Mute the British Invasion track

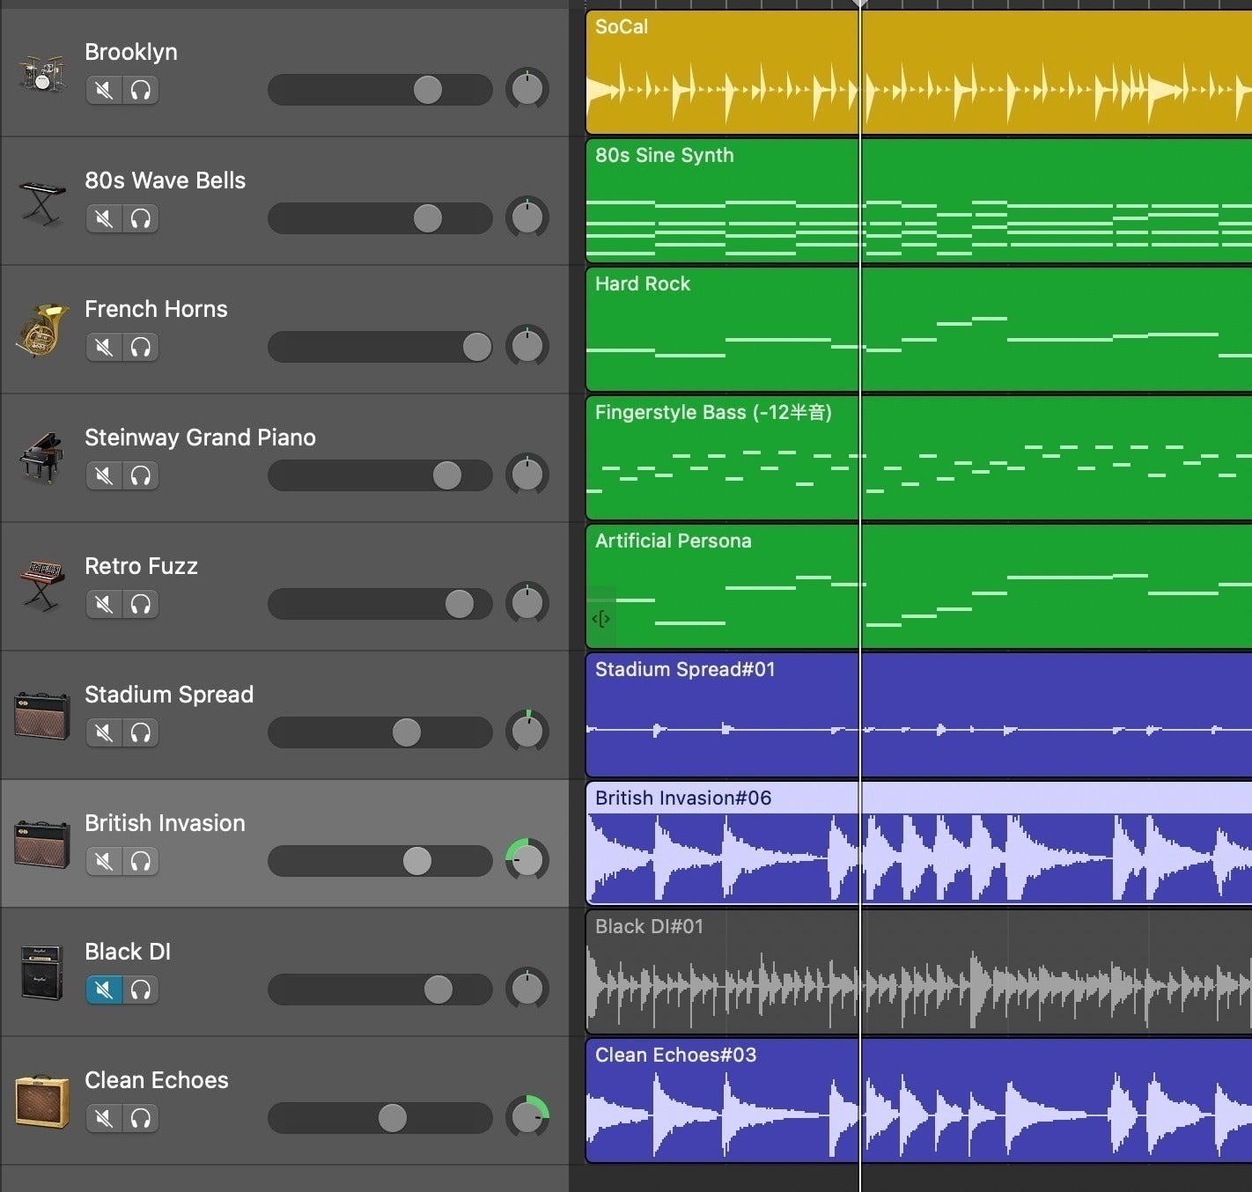click(x=104, y=861)
